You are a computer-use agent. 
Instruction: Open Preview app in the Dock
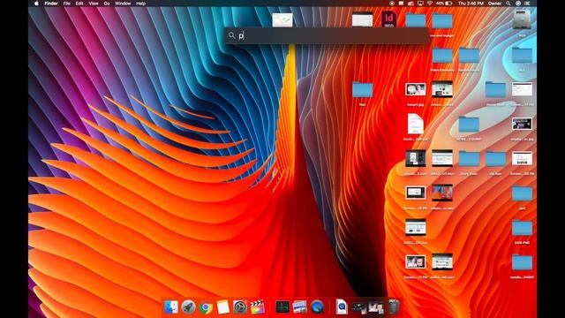[x=300, y=307]
